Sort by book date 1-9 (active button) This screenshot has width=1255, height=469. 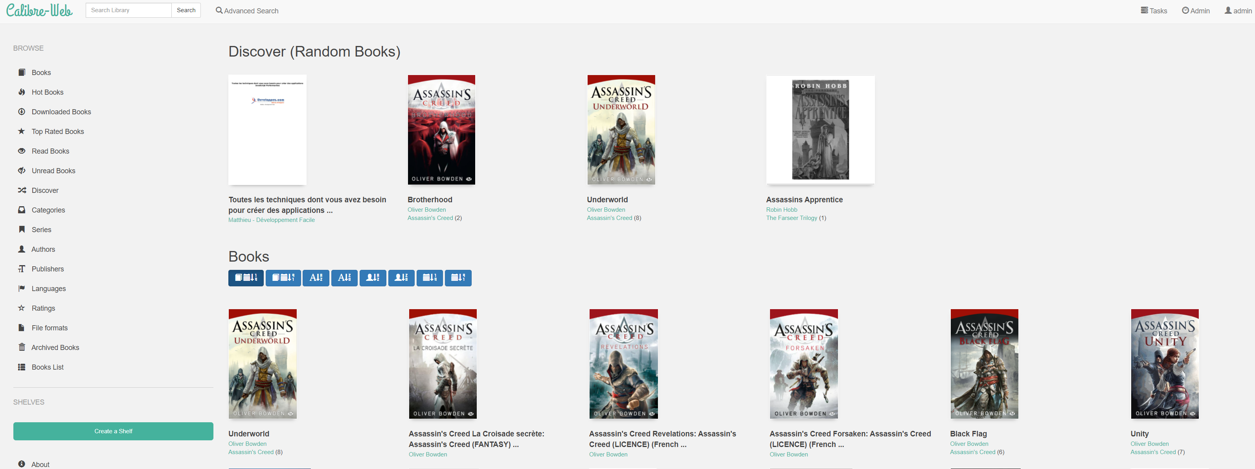[x=246, y=278]
